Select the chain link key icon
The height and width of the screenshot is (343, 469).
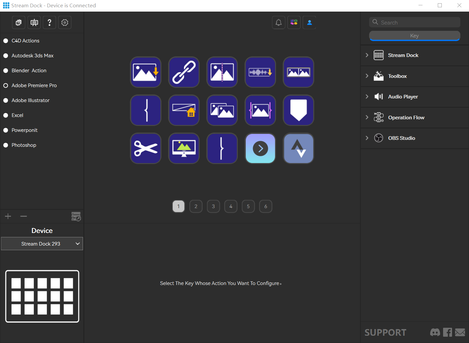(184, 72)
